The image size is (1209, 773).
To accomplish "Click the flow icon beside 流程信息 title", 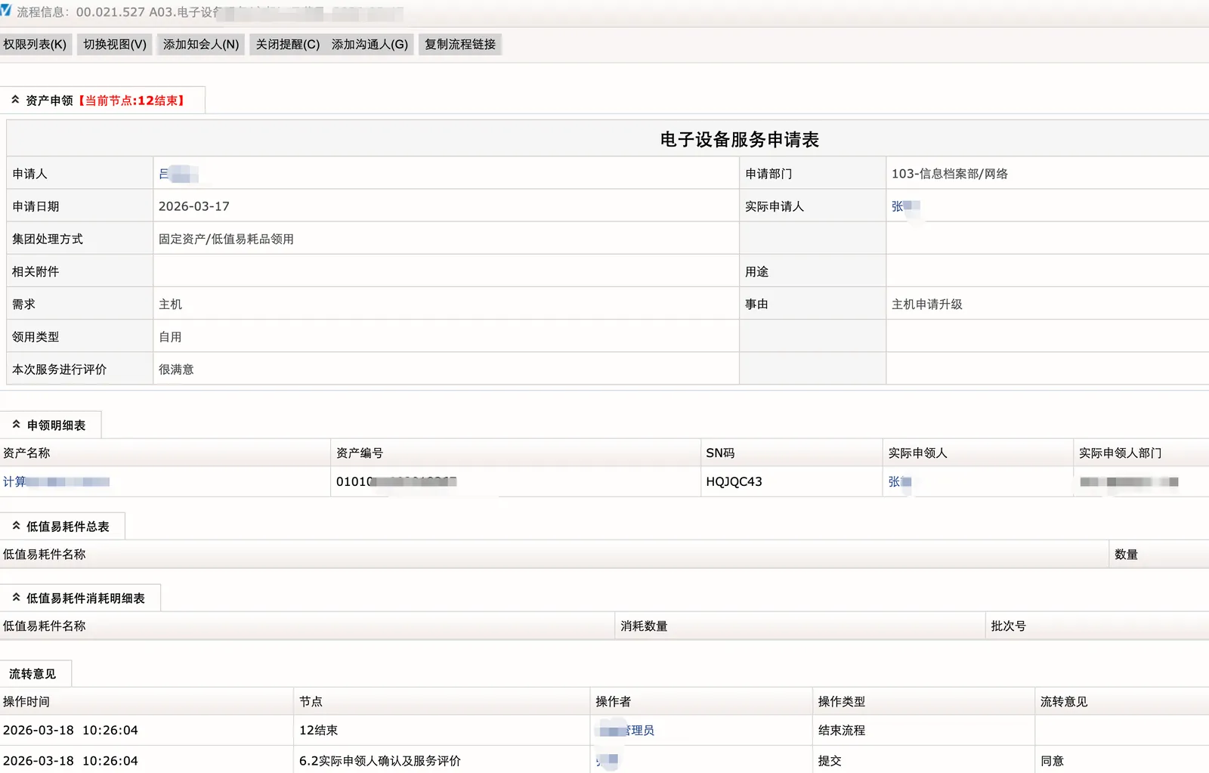I will 6,11.
